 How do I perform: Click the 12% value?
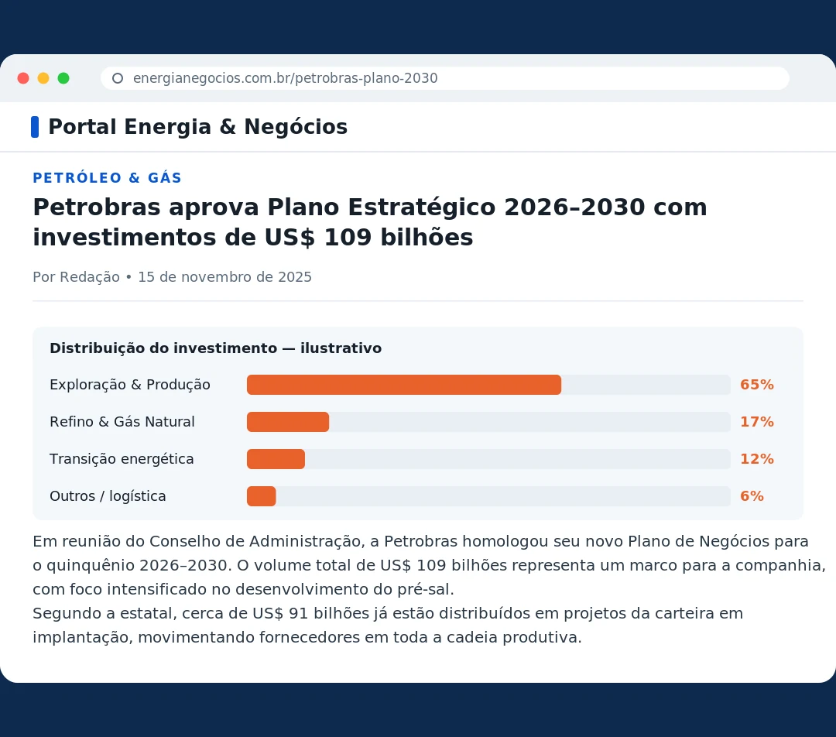click(756, 459)
